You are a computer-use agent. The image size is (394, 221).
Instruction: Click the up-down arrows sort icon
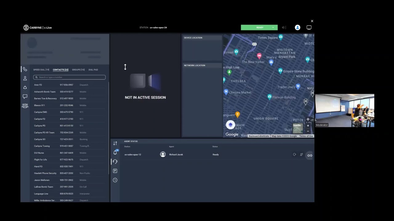(115, 143)
